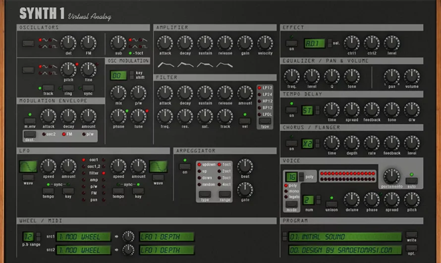Click the amplifier attack knob
The height and width of the screenshot is (263, 441).
pos(165,43)
